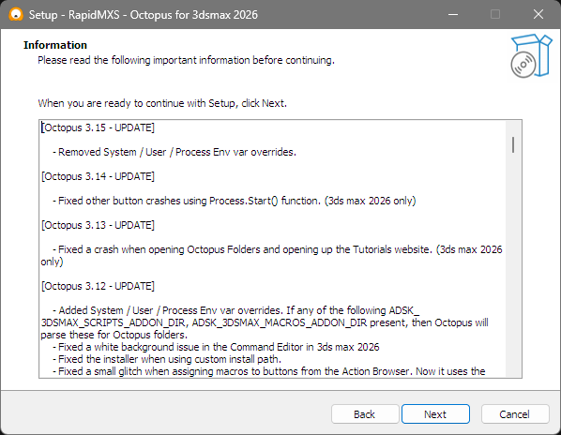Click the 'Removed System / User / Process Env var overrides' line
This screenshot has width=561, height=435.
[174, 152]
